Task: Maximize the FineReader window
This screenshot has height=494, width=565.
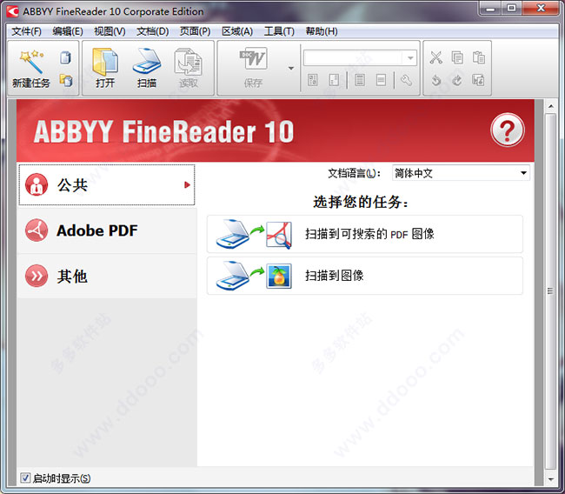Action: (x=512, y=8)
